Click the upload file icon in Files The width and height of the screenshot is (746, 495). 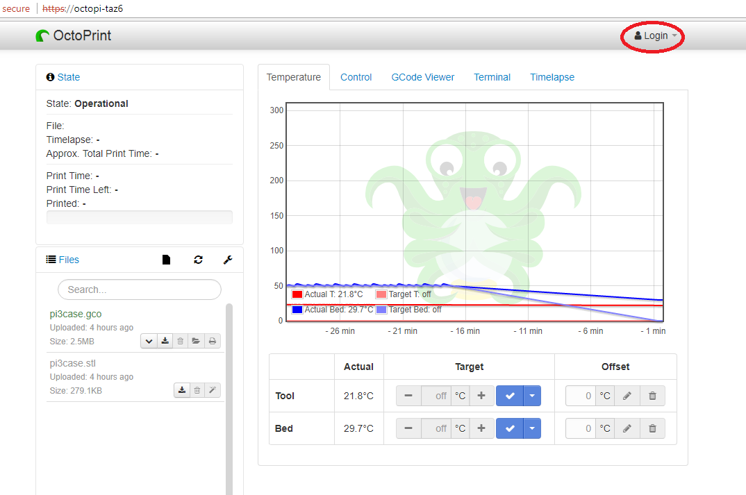click(166, 260)
